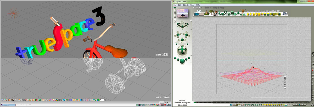The width and height of the screenshot is (314, 107).
Task: Expand the Create palette options triangle
Action: click(201, 8)
